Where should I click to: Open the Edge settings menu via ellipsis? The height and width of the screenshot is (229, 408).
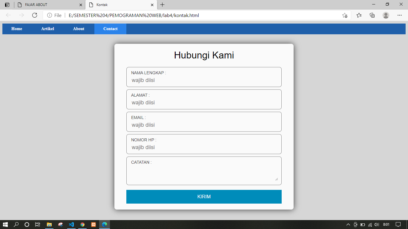tap(400, 15)
